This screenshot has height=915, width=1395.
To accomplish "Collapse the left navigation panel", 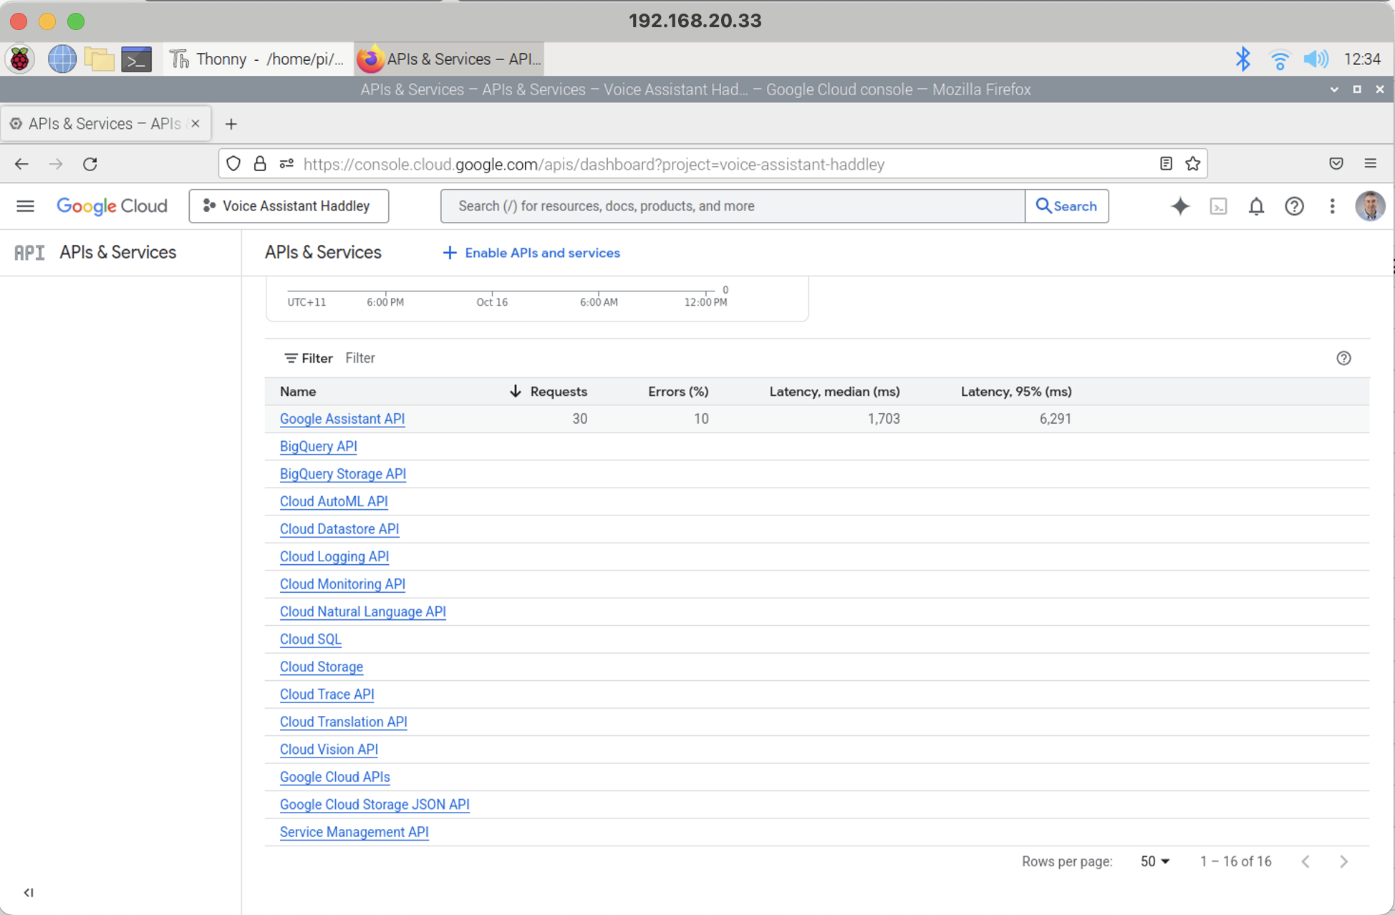I will [x=29, y=892].
